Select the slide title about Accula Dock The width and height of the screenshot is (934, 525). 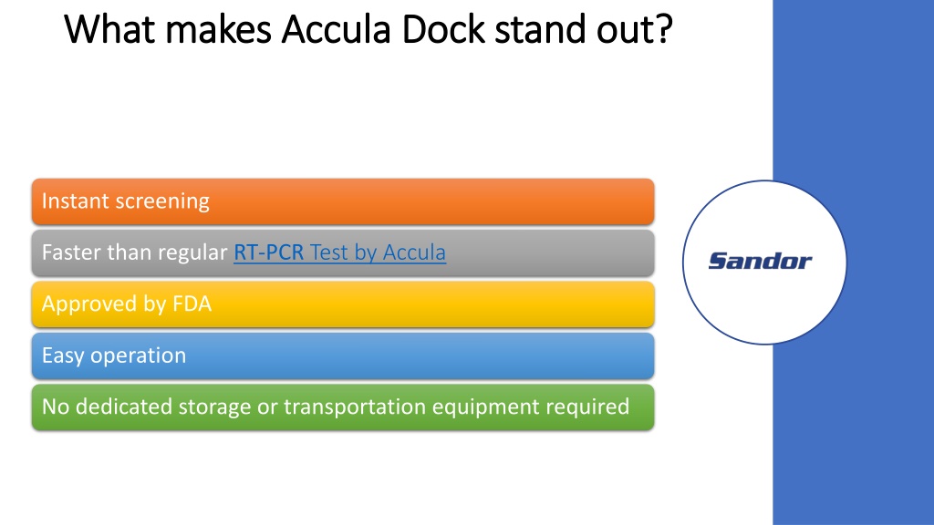368,28
